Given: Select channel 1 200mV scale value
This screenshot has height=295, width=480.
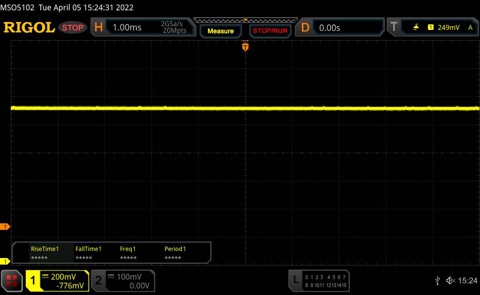Looking at the screenshot, I should (x=63, y=277).
